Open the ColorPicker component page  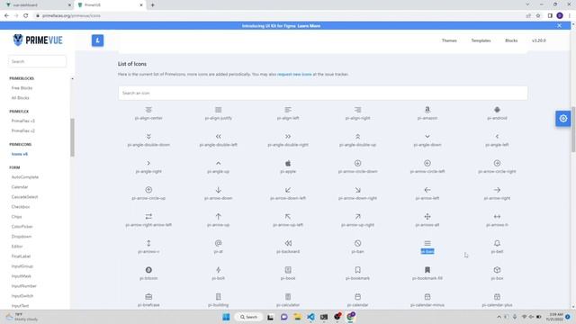22,227
